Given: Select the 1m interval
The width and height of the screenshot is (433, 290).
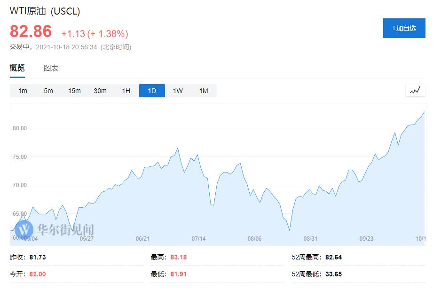Looking at the screenshot, I should click(23, 91).
